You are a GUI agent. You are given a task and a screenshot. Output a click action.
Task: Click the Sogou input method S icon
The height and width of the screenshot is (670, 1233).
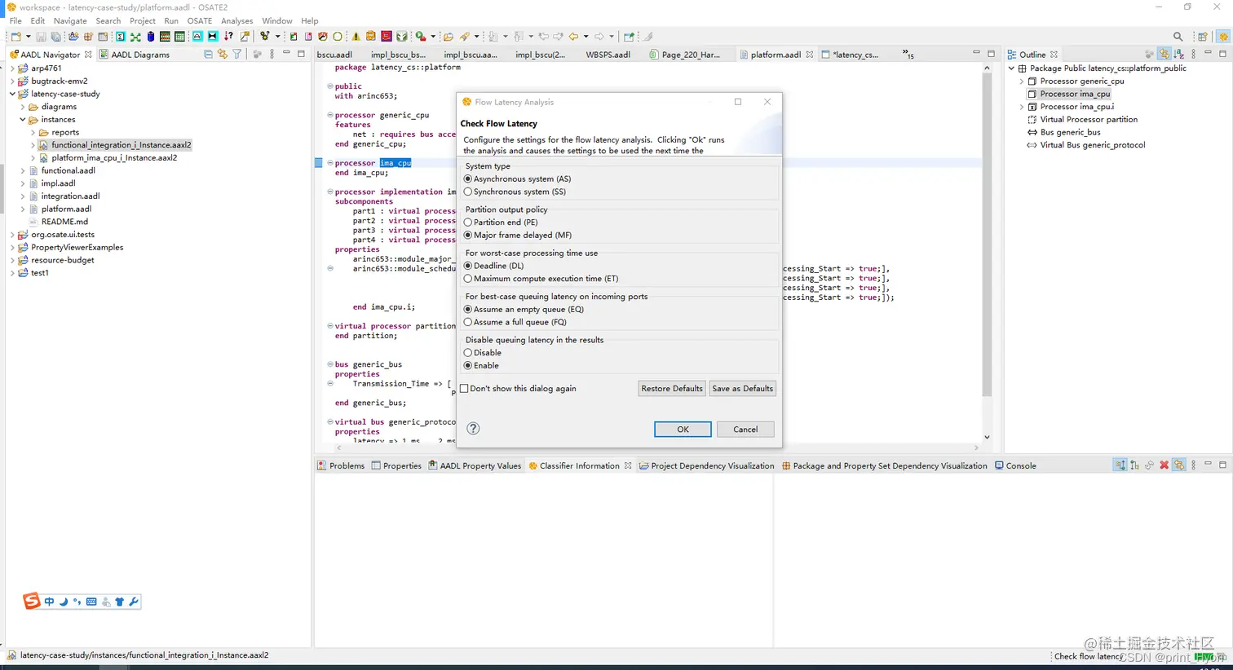[x=31, y=602]
